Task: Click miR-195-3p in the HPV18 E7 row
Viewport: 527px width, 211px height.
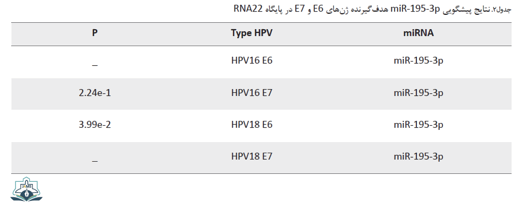Action: pyautogui.click(x=419, y=157)
